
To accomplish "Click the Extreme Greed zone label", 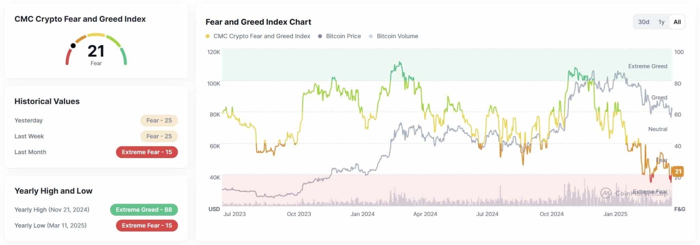I will point(647,66).
